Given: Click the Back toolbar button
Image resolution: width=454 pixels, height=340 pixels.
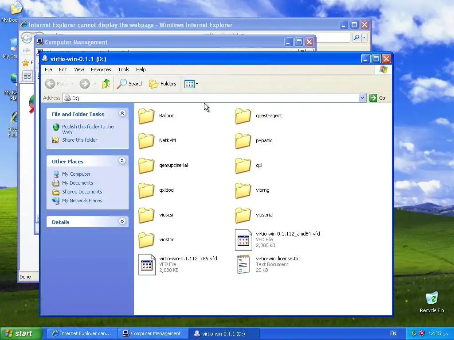Looking at the screenshot, I should click(56, 84).
